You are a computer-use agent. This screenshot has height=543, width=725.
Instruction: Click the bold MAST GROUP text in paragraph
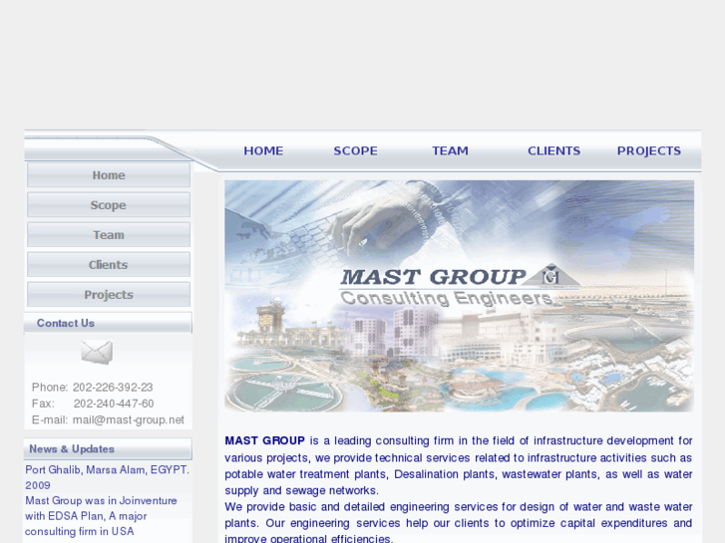(265, 440)
